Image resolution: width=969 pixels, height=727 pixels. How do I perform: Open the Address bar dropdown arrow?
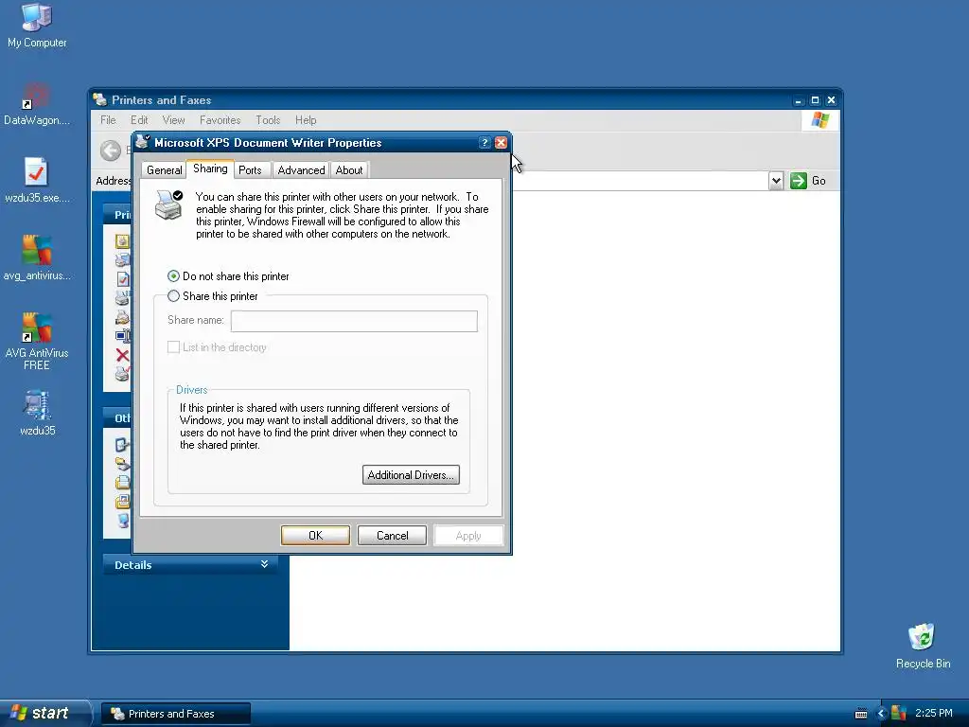point(776,181)
